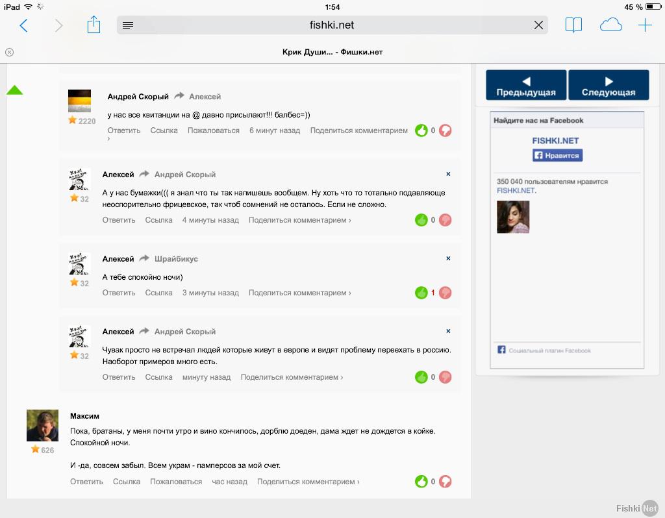The image size is (665, 518).
Task: Open the Safari share sheet icon
Action: tap(94, 25)
